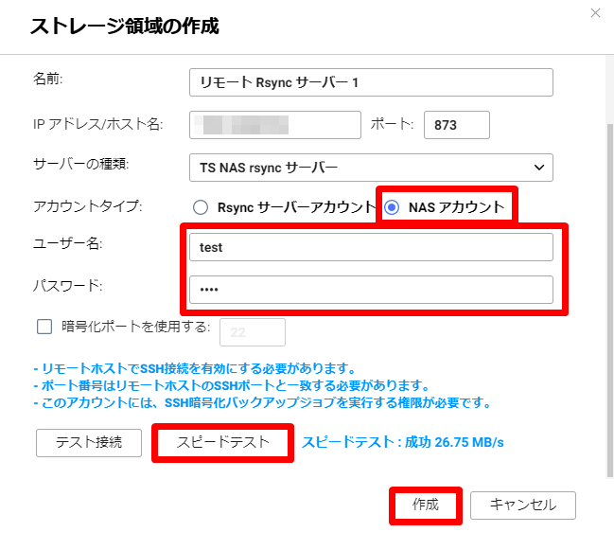
Task: Click the IP address/host name input field
Action: [275, 125]
